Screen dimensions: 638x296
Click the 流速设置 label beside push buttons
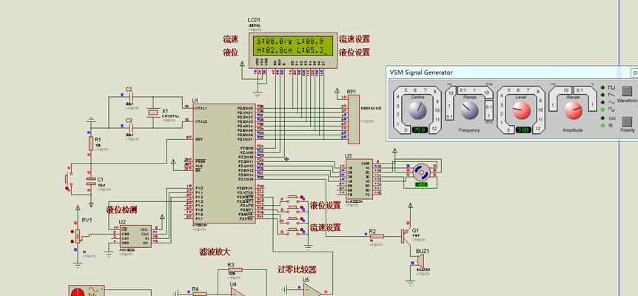click(326, 228)
